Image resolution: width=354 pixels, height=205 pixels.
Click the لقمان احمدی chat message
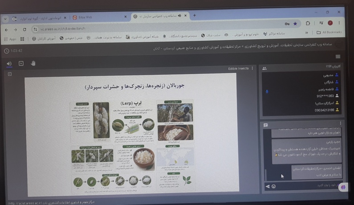(317, 172)
